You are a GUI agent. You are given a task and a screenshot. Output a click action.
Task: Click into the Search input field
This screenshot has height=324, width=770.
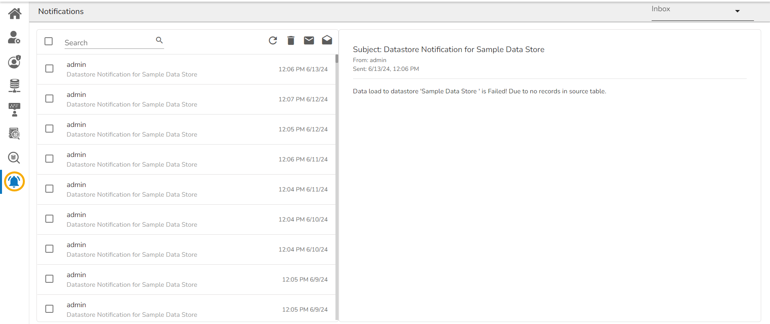108,42
